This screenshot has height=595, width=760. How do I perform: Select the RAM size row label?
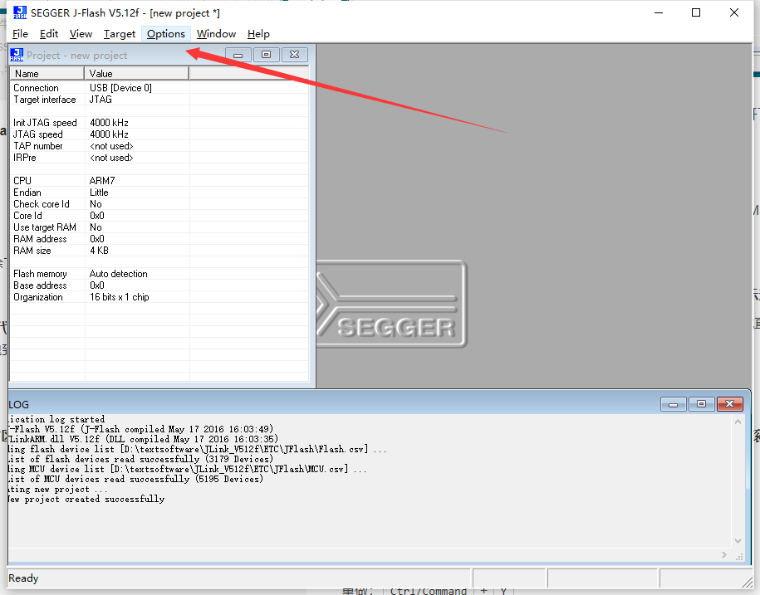click(32, 251)
